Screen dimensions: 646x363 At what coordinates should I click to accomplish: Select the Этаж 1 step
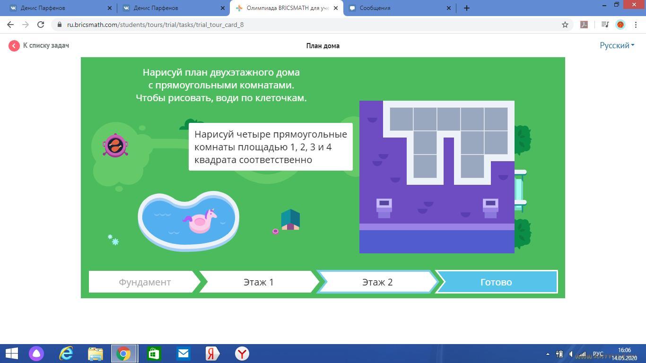259,282
